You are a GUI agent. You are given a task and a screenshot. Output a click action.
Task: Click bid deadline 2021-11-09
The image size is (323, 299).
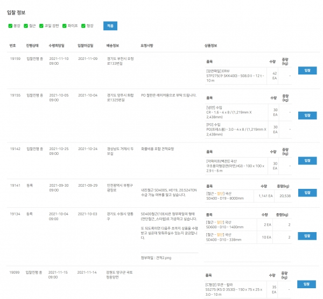[x=88, y=59]
